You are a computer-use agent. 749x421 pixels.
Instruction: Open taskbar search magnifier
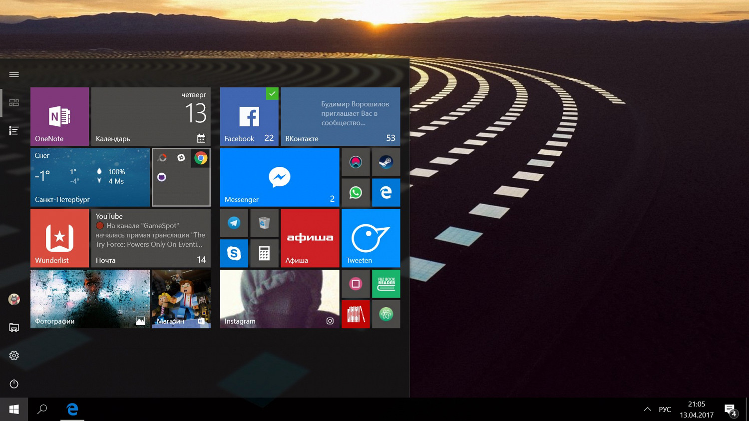(x=42, y=410)
